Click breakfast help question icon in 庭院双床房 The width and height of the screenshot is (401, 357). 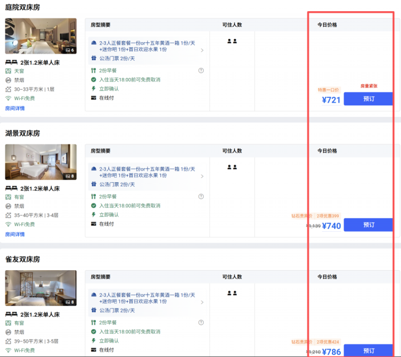tap(201, 71)
